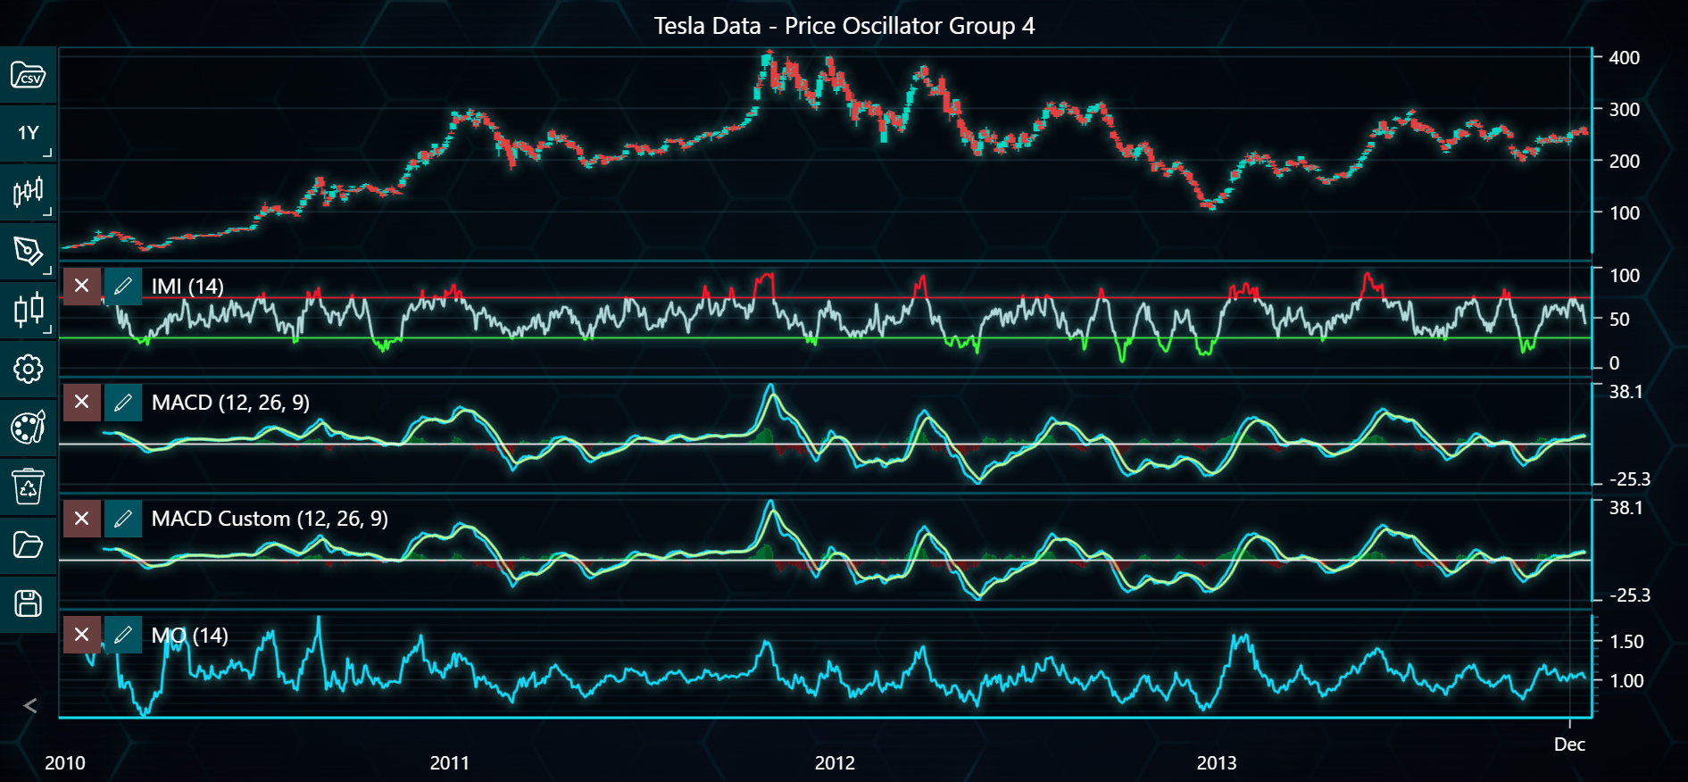Click the 2011 time axis label
Viewport: 1688px width, 782px height.
[449, 763]
